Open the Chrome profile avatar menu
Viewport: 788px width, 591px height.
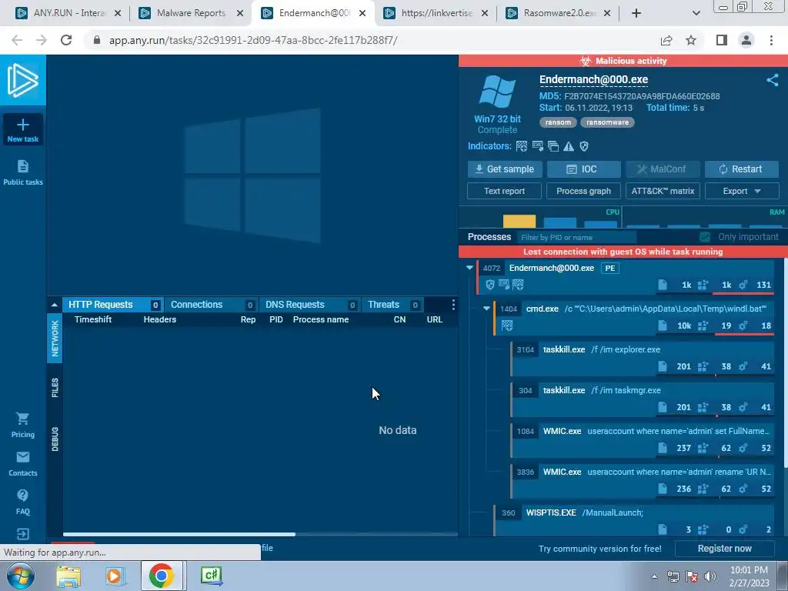coord(746,40)
